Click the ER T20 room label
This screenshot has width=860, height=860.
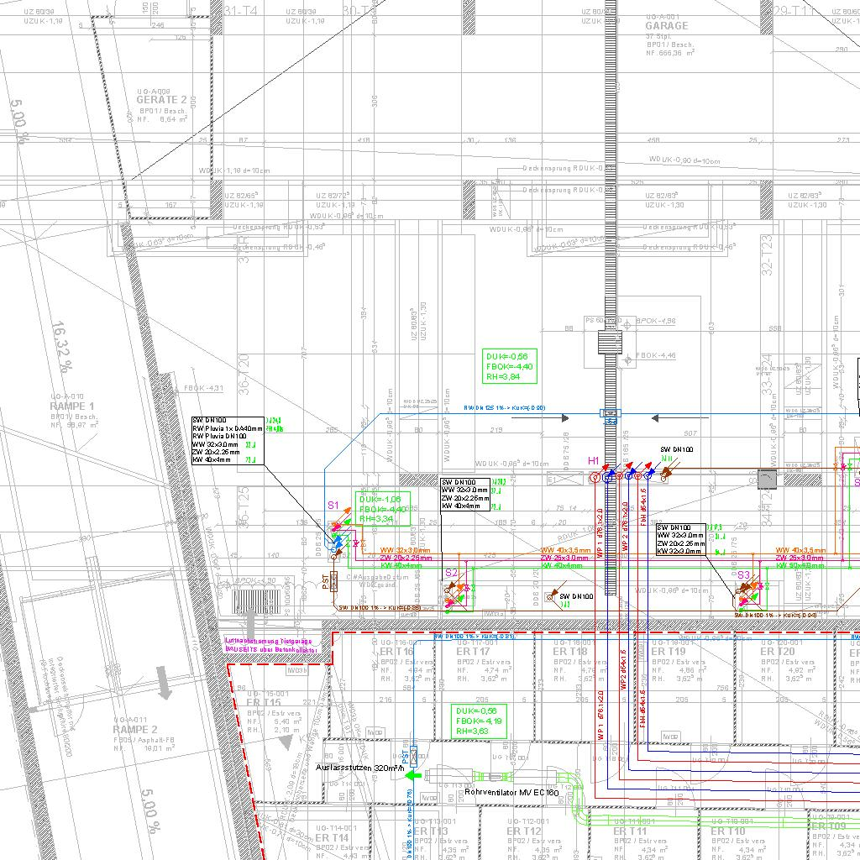click(777, 652)
